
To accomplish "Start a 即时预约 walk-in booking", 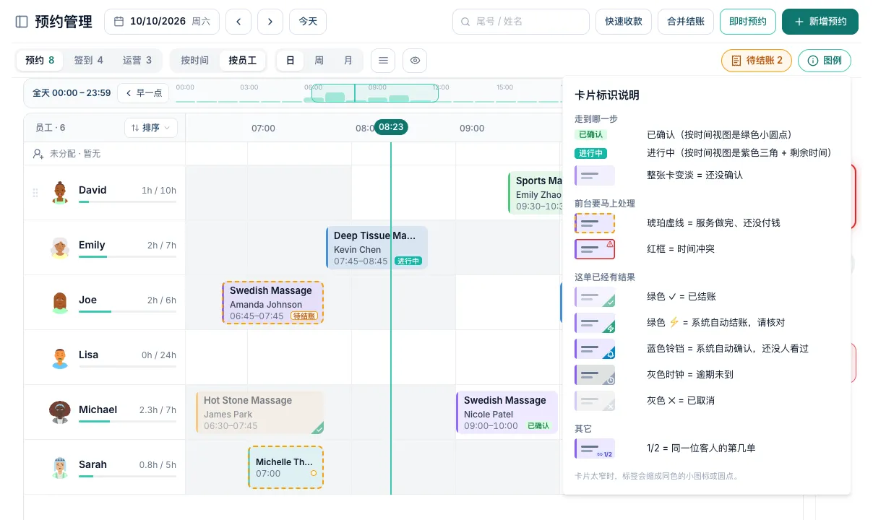I will point(748,22).
